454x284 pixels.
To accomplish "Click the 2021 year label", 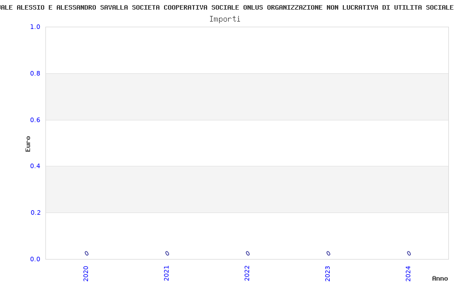I will (x=166, y=274).
